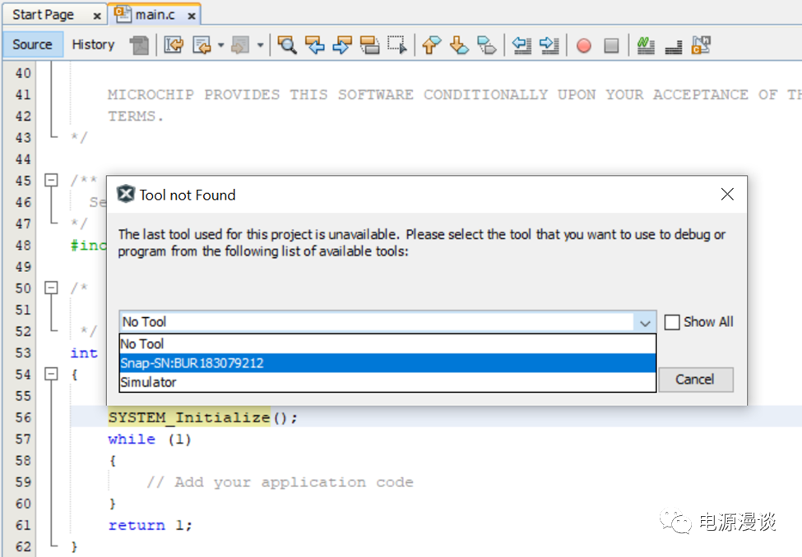This screenshot has height=557, width=802.
Task: Click the Find Selection magnifier icon
Action: click(286, 45)
